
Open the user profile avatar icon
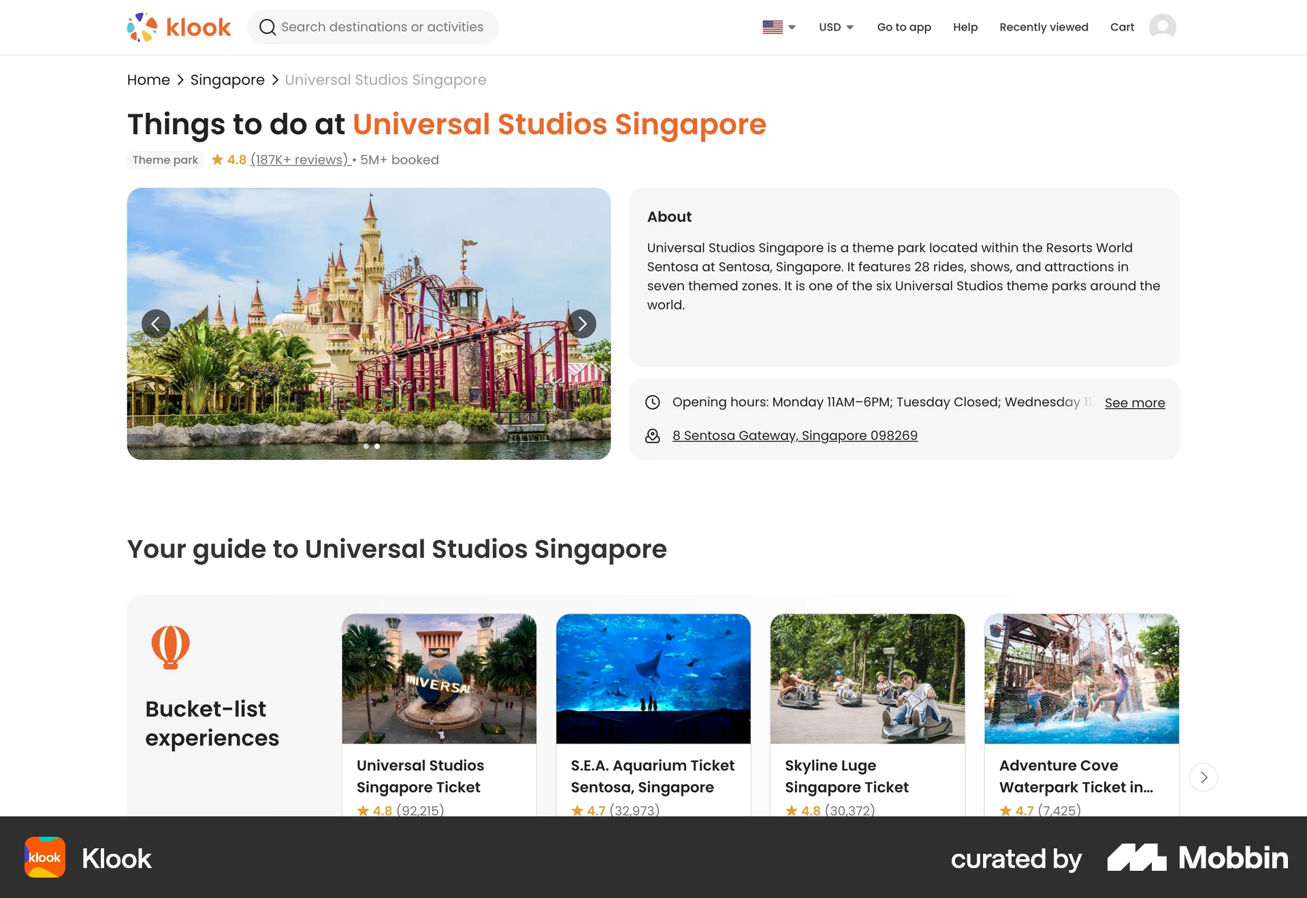tap(1163, 27)
